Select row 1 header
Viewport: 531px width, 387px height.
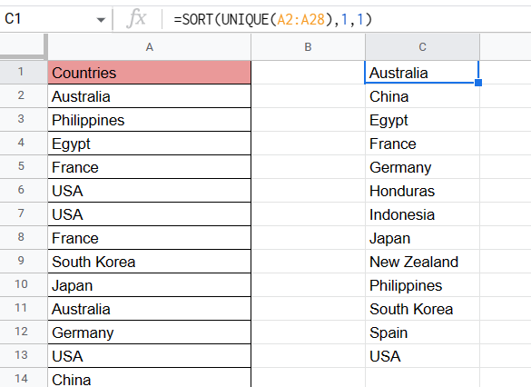point(23,72)
